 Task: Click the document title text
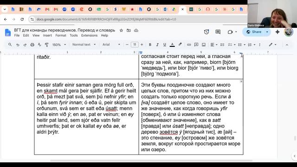65,30
